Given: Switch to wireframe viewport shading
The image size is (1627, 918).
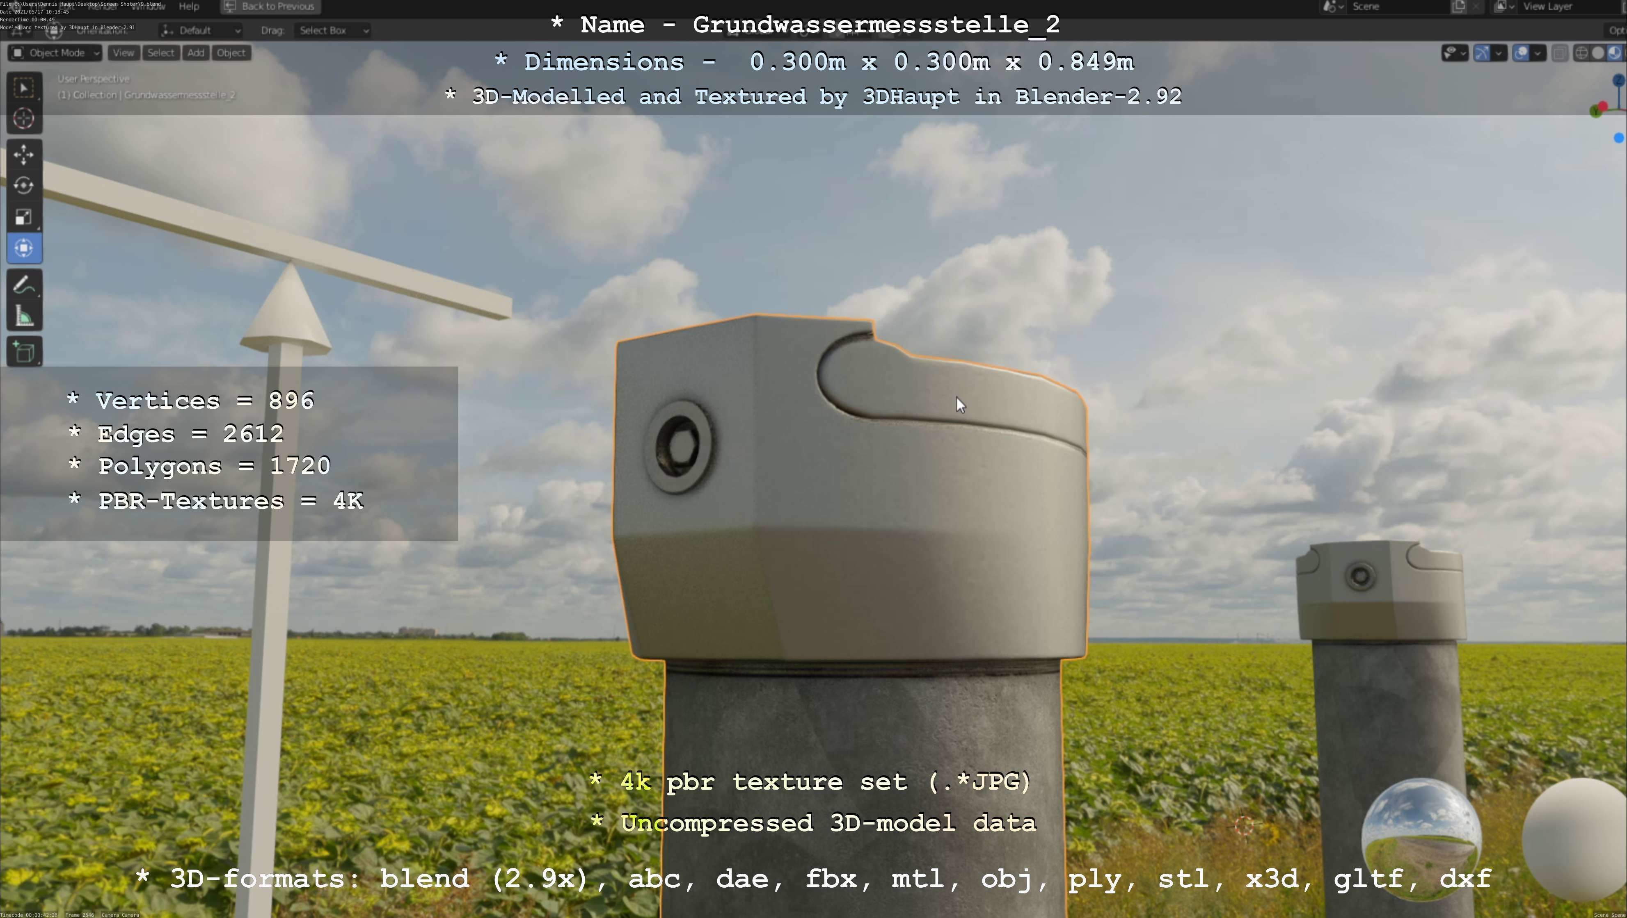Looking at the screenshot, I should [1581, 53].
